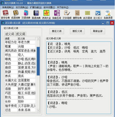Select the 粗重 row
Viewport: 115px width, 117px height.
click(20, 47)
